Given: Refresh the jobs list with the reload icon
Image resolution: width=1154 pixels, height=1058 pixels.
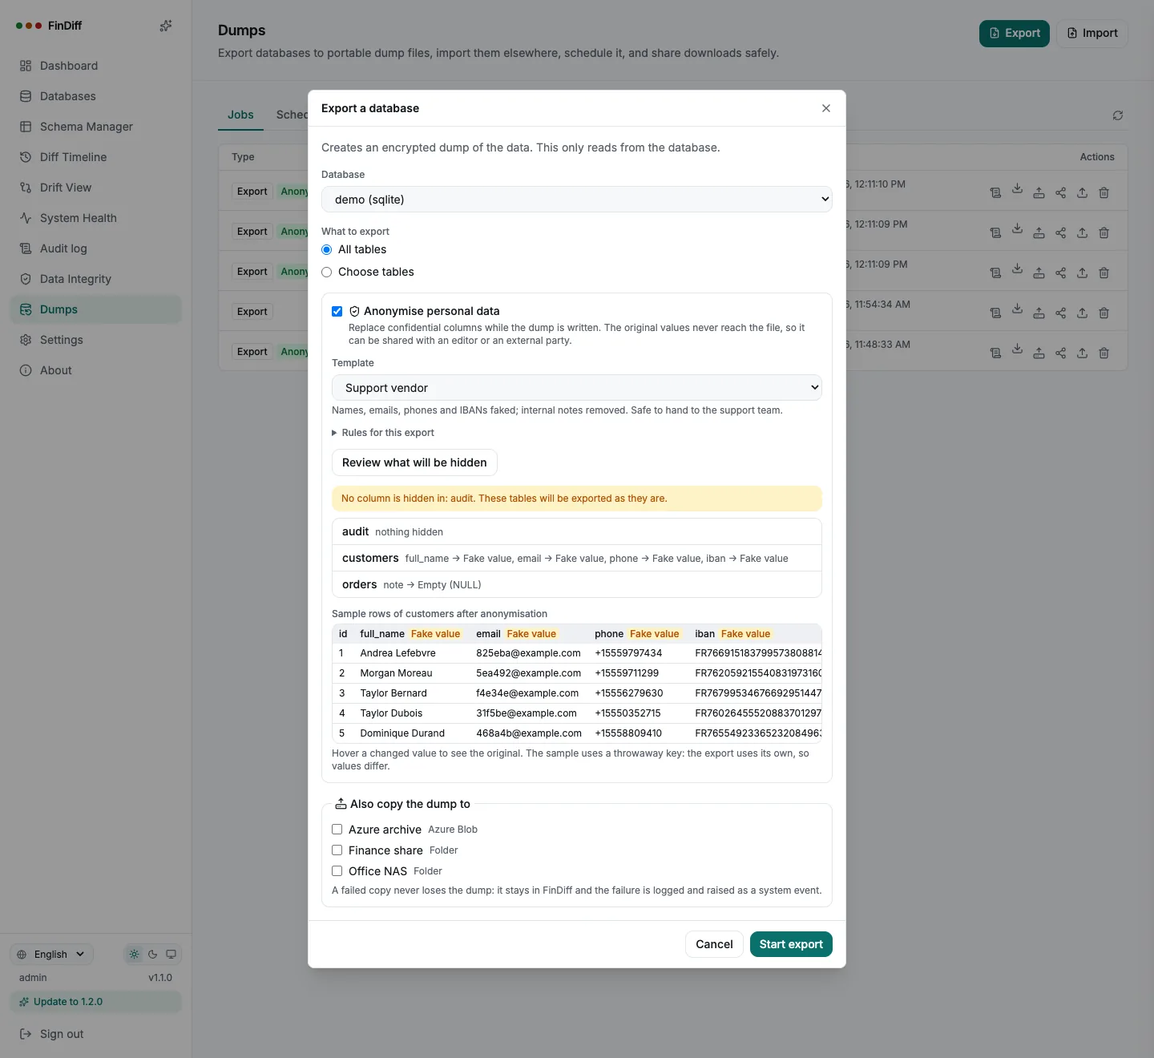Looking at the screenshot, I should pyautogui.click(x=1118, y=115).
